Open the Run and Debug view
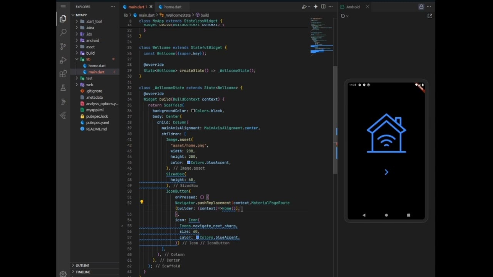The height and width of the screenshot is (277, 493). tap(63, 60)
